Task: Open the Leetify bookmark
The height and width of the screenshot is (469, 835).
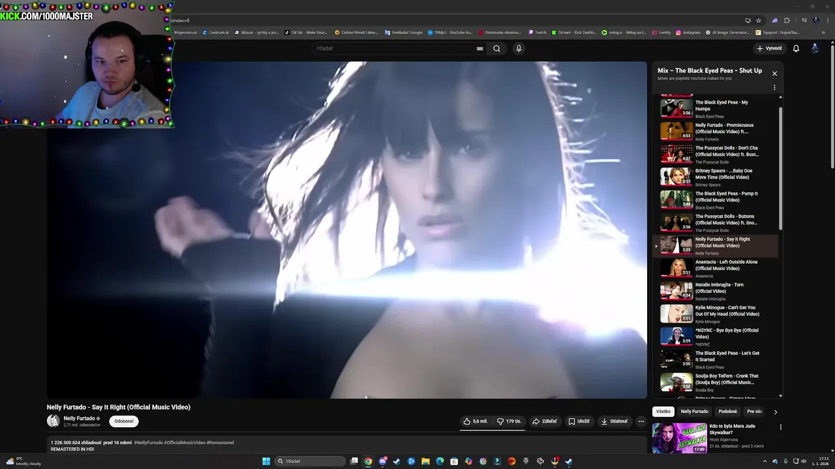Action: coord(661,32)
